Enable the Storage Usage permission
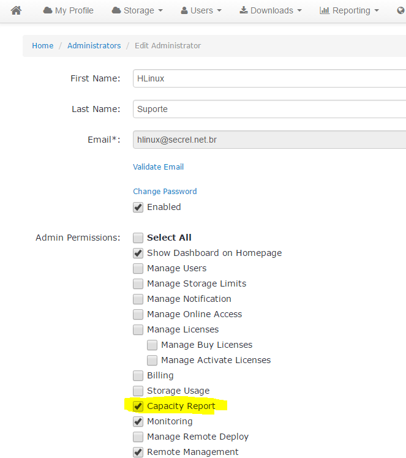This screenshot has height=458, width=406. click(x=138, y=391)
